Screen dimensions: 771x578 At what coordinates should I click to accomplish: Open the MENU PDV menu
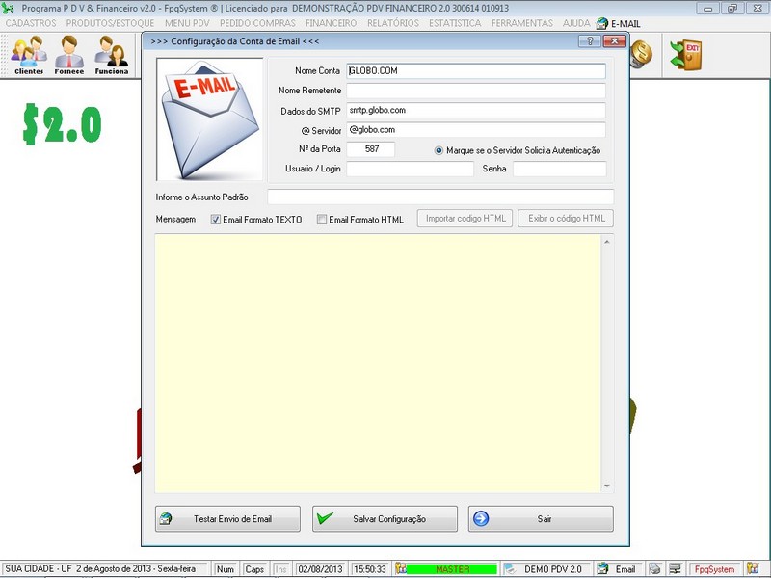[187, 23]
